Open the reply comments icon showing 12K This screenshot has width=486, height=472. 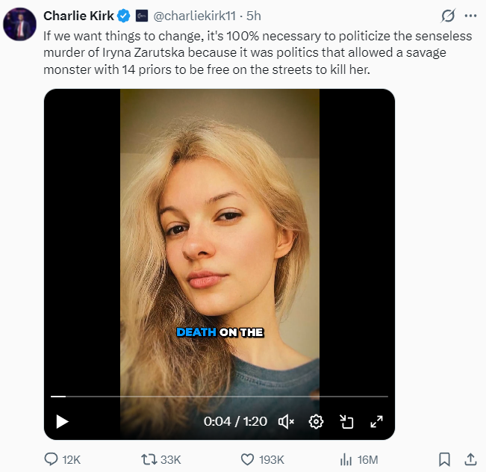tap(52, 459)
